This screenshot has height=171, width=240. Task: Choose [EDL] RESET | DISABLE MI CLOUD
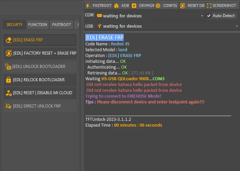pyautogui.click(x=40, y=93)
